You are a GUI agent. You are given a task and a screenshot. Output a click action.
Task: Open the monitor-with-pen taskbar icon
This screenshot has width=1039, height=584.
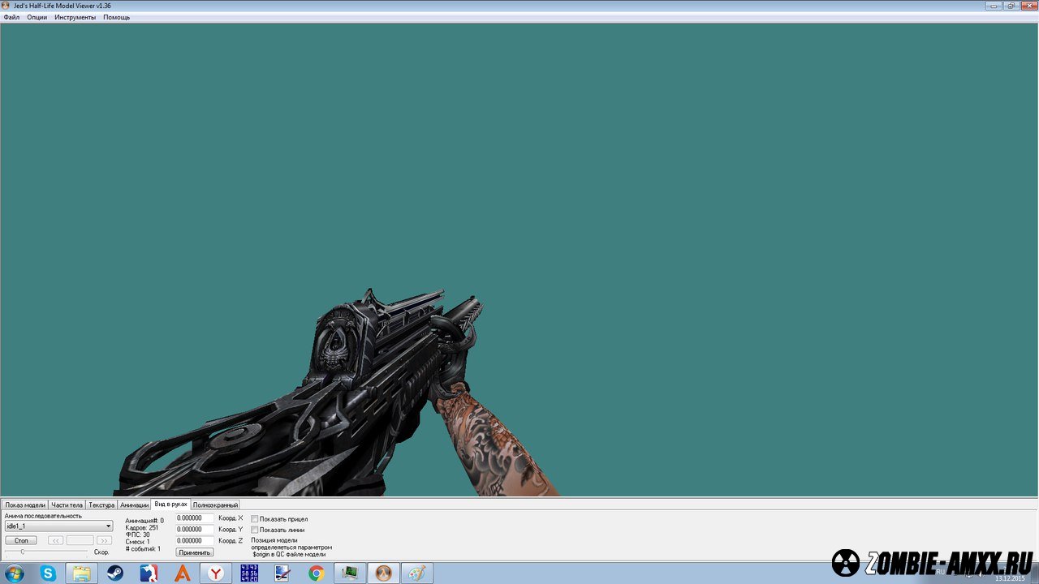[282, 573]
